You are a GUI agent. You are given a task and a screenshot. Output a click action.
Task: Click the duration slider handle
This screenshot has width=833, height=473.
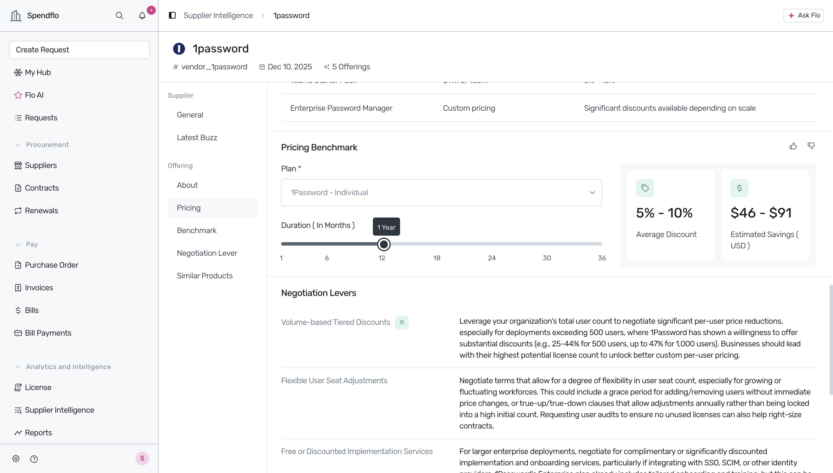(x=384, y=244)
